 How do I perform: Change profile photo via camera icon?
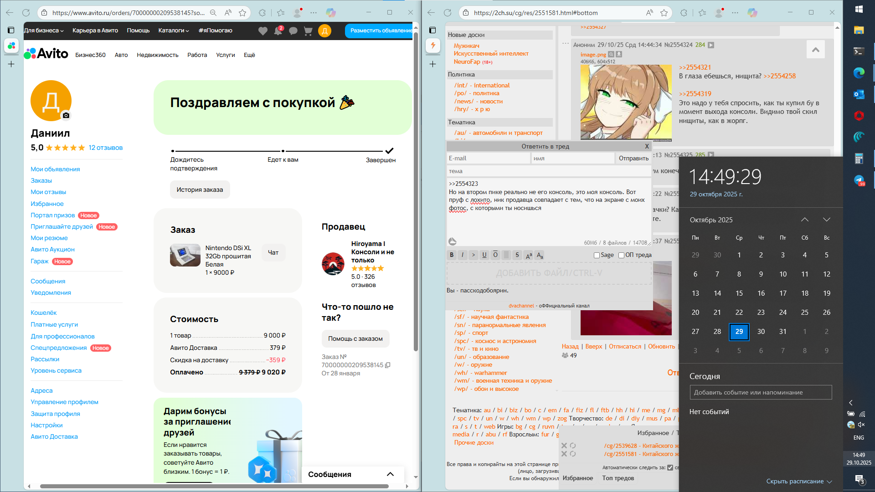[66, 116]
